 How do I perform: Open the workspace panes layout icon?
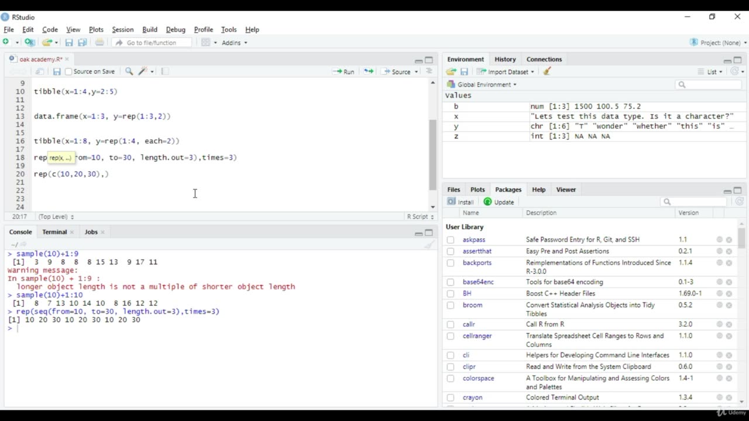(205, 43)
